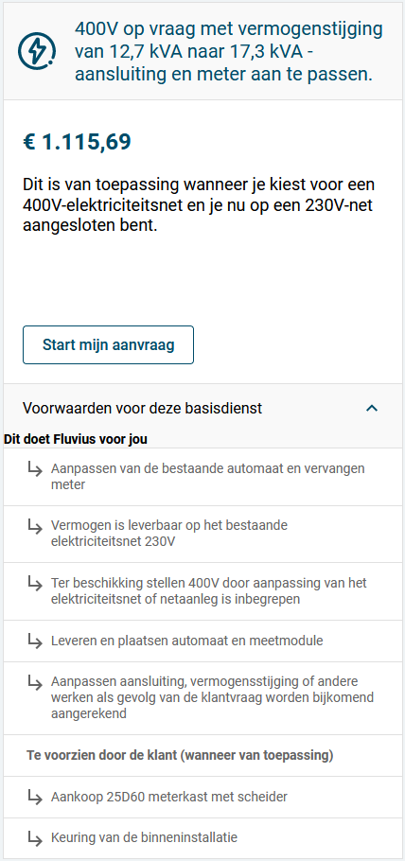
Task: Click the Dit doet Fluvius voor jou heading
Action: tap(76, 439)
